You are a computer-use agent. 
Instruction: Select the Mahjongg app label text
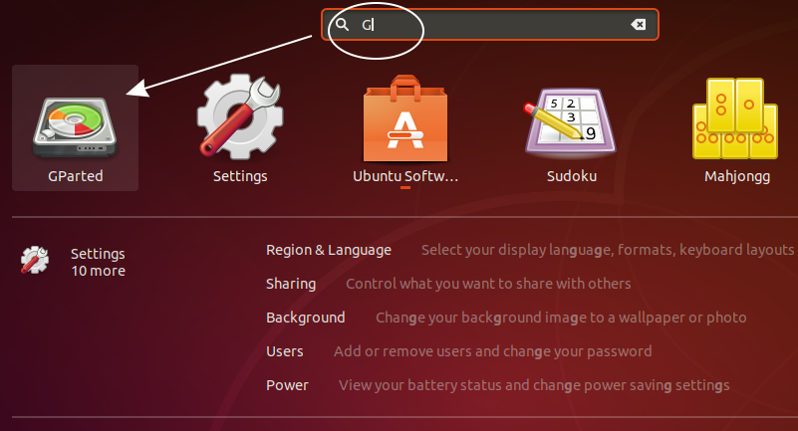(737, 177)
